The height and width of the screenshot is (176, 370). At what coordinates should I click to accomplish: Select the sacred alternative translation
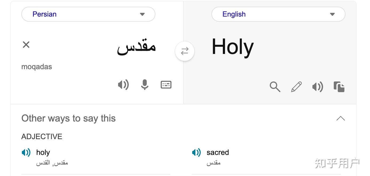(218, 152)
